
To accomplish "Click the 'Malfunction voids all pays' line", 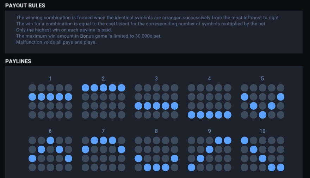I will (56, 42).
